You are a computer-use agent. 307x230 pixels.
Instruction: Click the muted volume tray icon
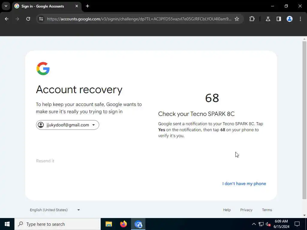coord(268,224)
